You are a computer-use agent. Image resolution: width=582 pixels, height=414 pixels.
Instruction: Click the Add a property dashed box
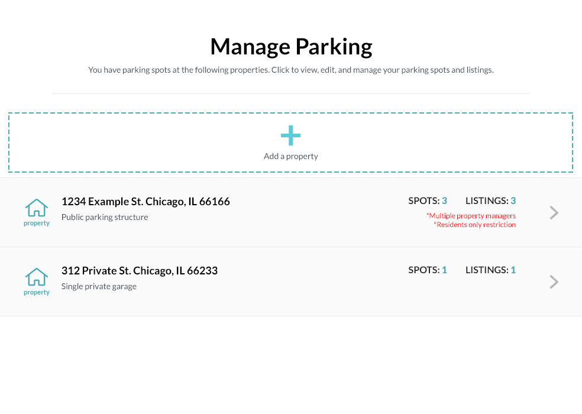point(290,143)
